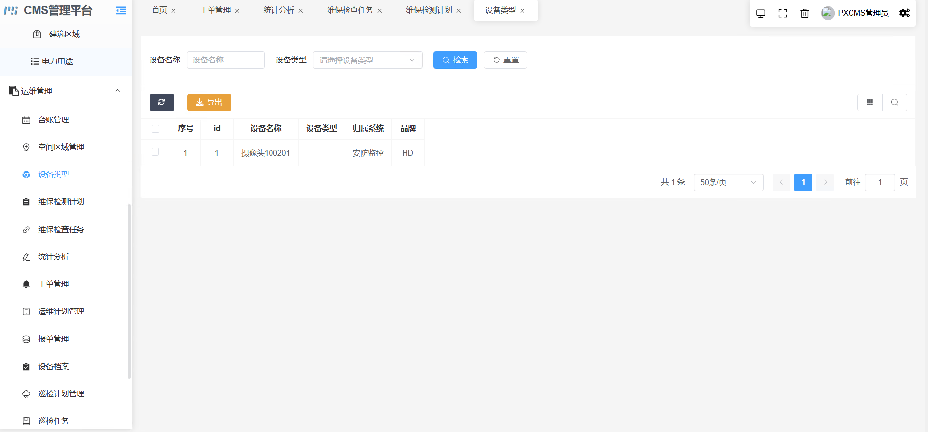Screen dimensions: 928x432
Task: Switch to the 首页 tab
Action: (x=159, y=10)
